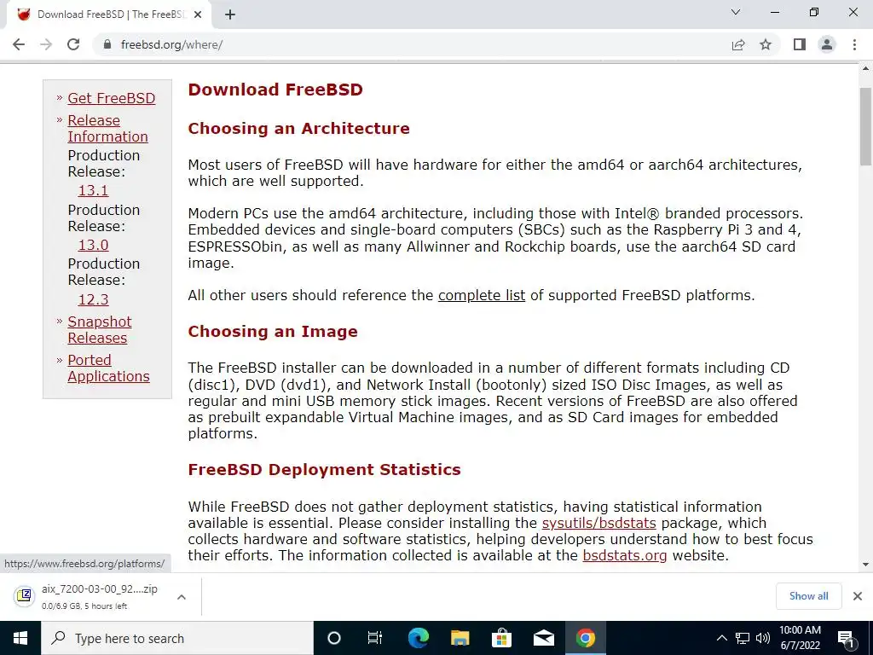Open Windows Start menu

click(x=20, y=638)
